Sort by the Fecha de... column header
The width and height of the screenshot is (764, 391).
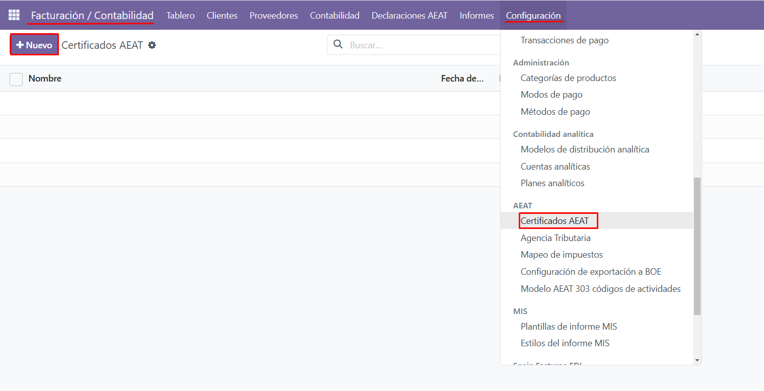pyautogui.click(x=462, y=79)
